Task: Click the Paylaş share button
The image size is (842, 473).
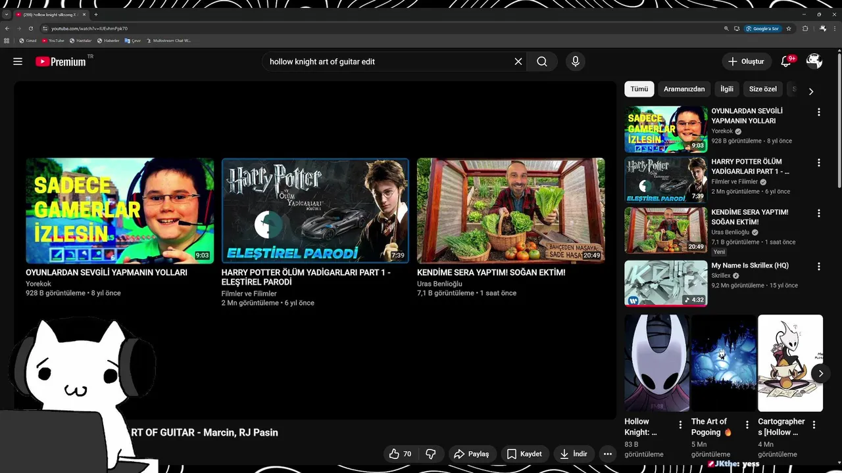Action: point(472,454)
